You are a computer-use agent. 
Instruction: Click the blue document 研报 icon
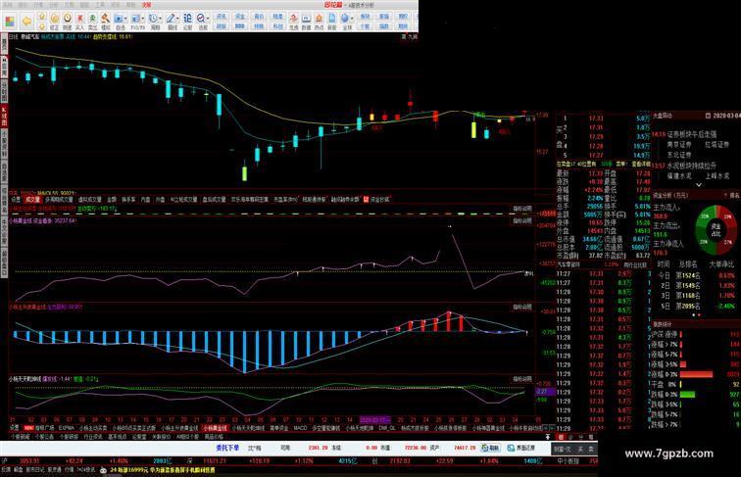(x=331, y=22)
